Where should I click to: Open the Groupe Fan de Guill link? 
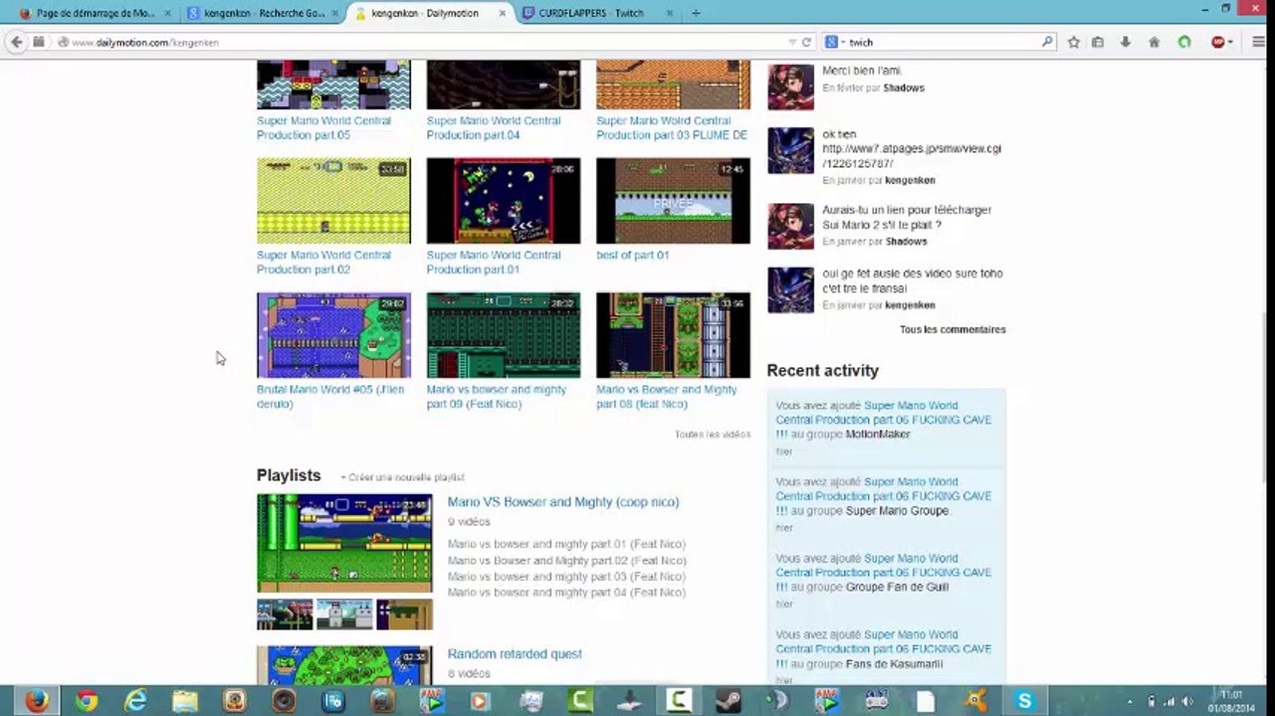(x=897, y=587)
